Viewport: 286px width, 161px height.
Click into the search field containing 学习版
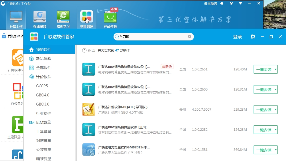click(x=153, y=37)
